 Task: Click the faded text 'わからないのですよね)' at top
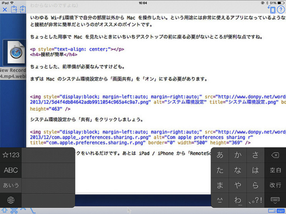click(x=54, y=5)
